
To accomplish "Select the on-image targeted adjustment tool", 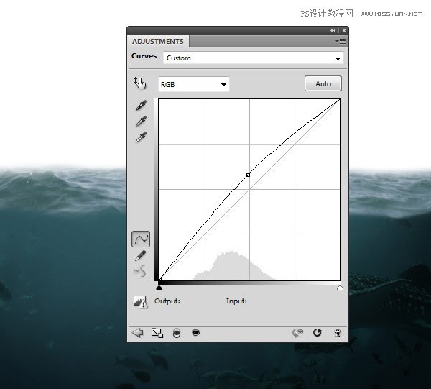I will click(139, 83).
